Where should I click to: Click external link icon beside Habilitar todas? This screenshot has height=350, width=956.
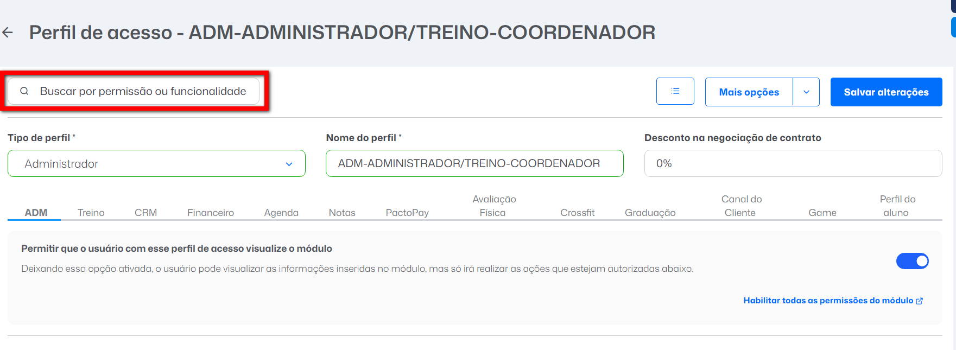point(919,301)
